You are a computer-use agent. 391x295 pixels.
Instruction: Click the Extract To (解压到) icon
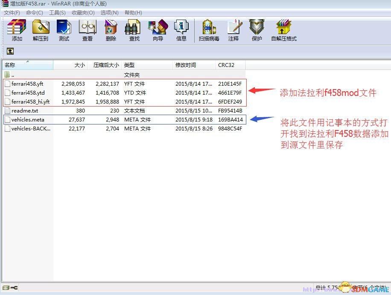coord(41,27)
